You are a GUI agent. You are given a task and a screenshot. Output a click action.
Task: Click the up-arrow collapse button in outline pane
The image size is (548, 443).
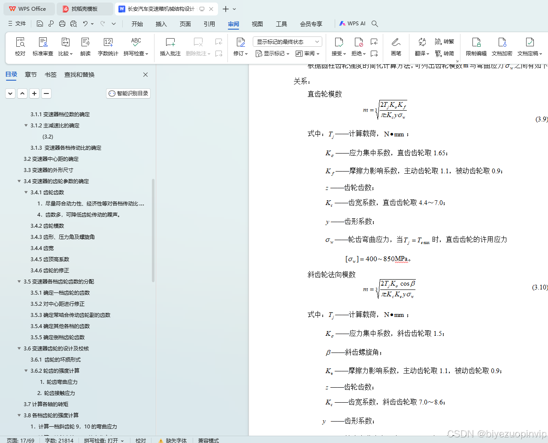pyautogui.click(x=23, y=93)
